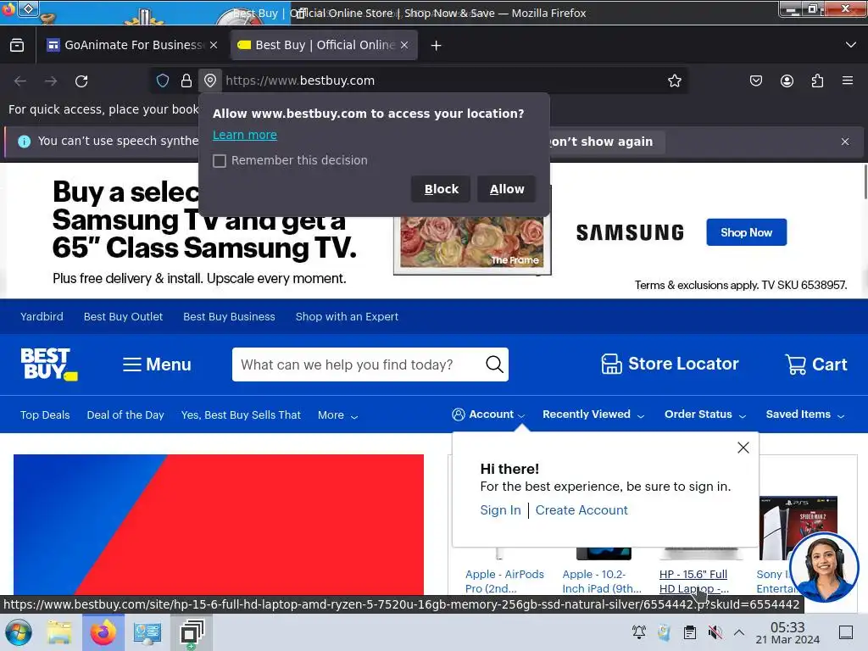Open Firefox account icon
Image resolution: width=868 pixels, height=651 pixels.
pyautogui.click(x=787, y=81)
